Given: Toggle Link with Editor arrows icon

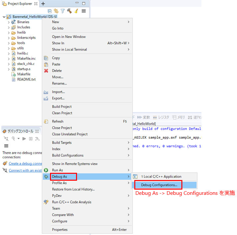Looking at the screenshot, I should [56, 11].
